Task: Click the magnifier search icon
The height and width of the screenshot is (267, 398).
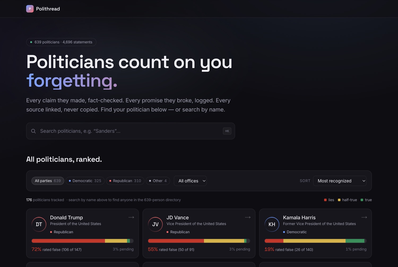Action: pyautogui.click(x=33, y=131)
